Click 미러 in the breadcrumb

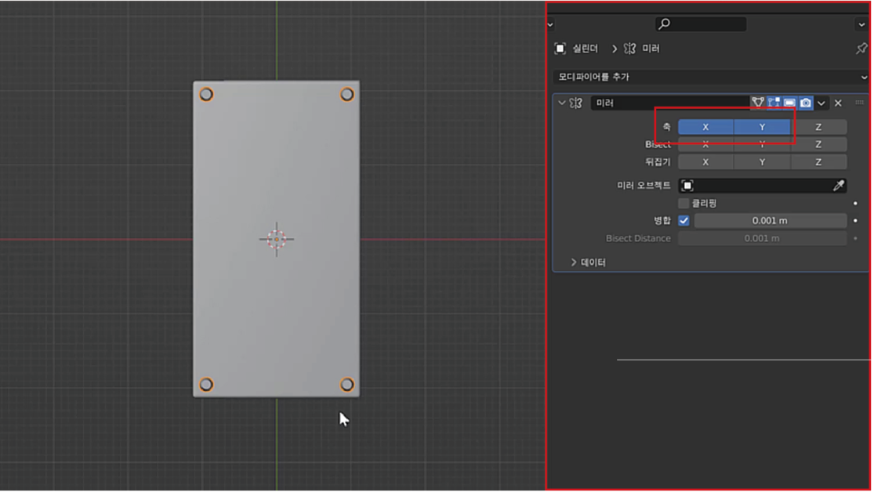point(651,49)
